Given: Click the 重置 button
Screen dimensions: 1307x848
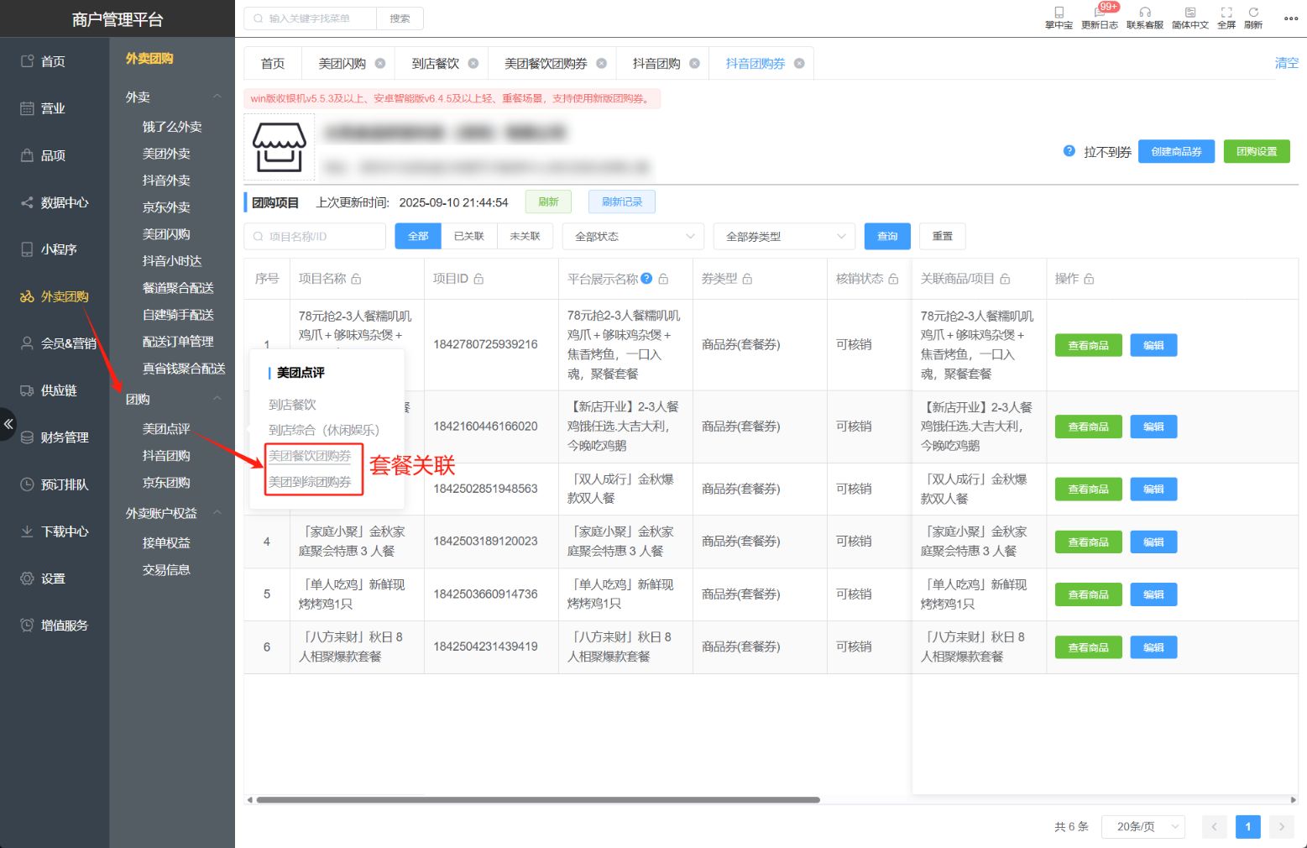Looking at the screenshot, I should [x=943, y=236].
